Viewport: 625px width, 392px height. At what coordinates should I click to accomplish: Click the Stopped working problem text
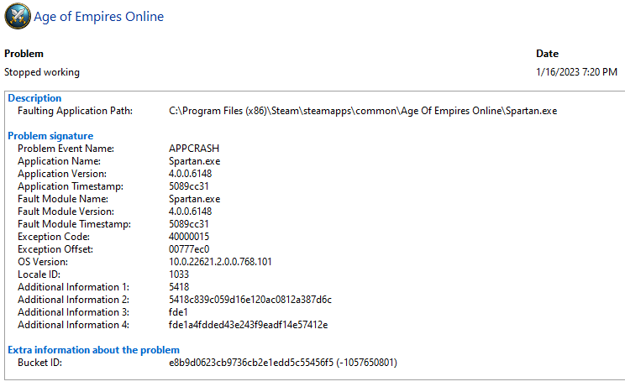coord(42,72)
